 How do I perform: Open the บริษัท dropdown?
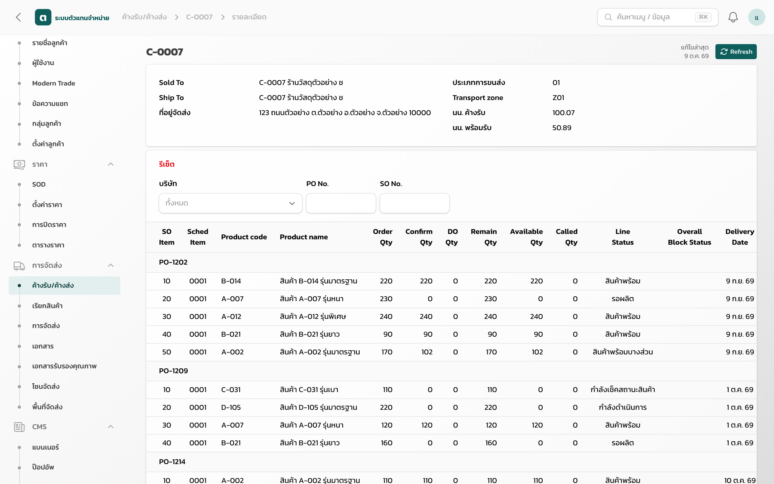230,203
